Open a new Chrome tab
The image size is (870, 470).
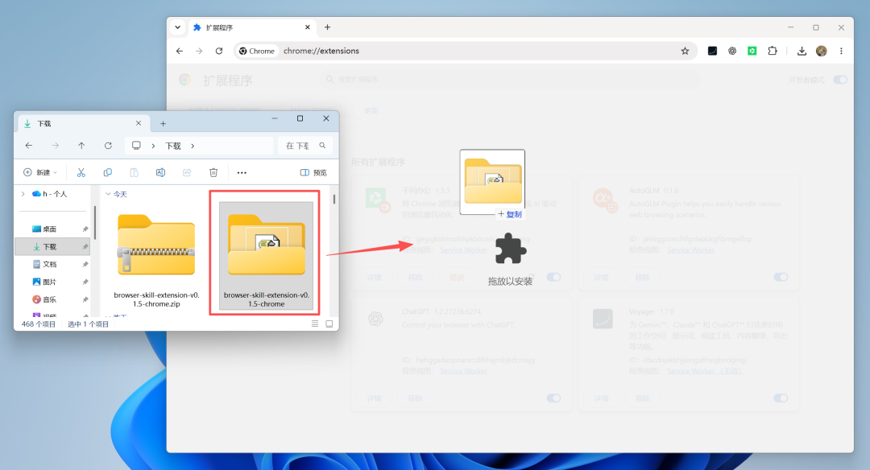[327, 27]
